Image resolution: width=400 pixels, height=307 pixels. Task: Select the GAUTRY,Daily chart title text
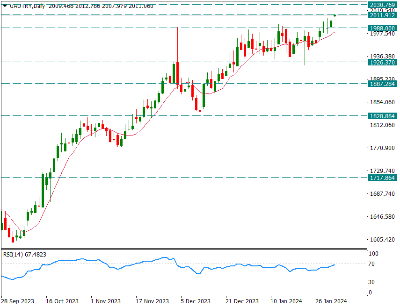27,6
